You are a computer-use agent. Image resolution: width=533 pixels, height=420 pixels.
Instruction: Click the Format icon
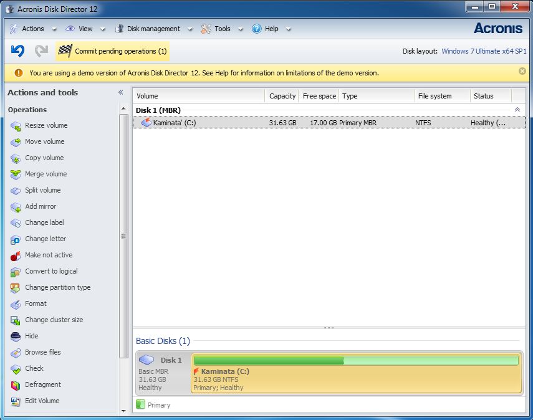[16, 304]
